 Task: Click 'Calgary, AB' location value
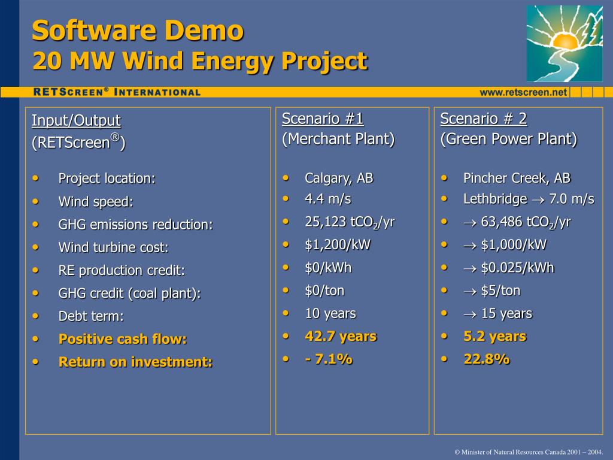(339, 178)
